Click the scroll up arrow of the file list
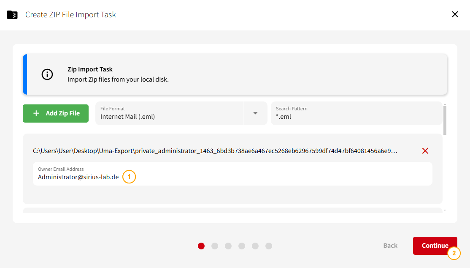This screenshot has height=268, width=470. 445,104
